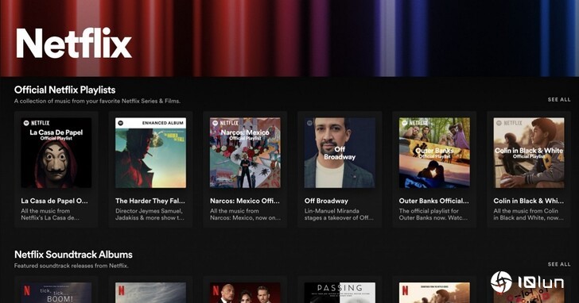Viewport: 579px width, 303px height.
Task: Select 'Outer Banks Official...' title text
Action: point(434,201)
